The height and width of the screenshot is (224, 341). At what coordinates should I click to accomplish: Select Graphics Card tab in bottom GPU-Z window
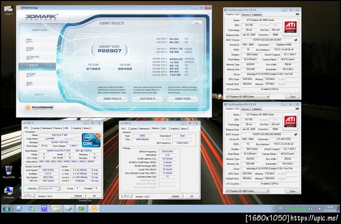(232, 109)
